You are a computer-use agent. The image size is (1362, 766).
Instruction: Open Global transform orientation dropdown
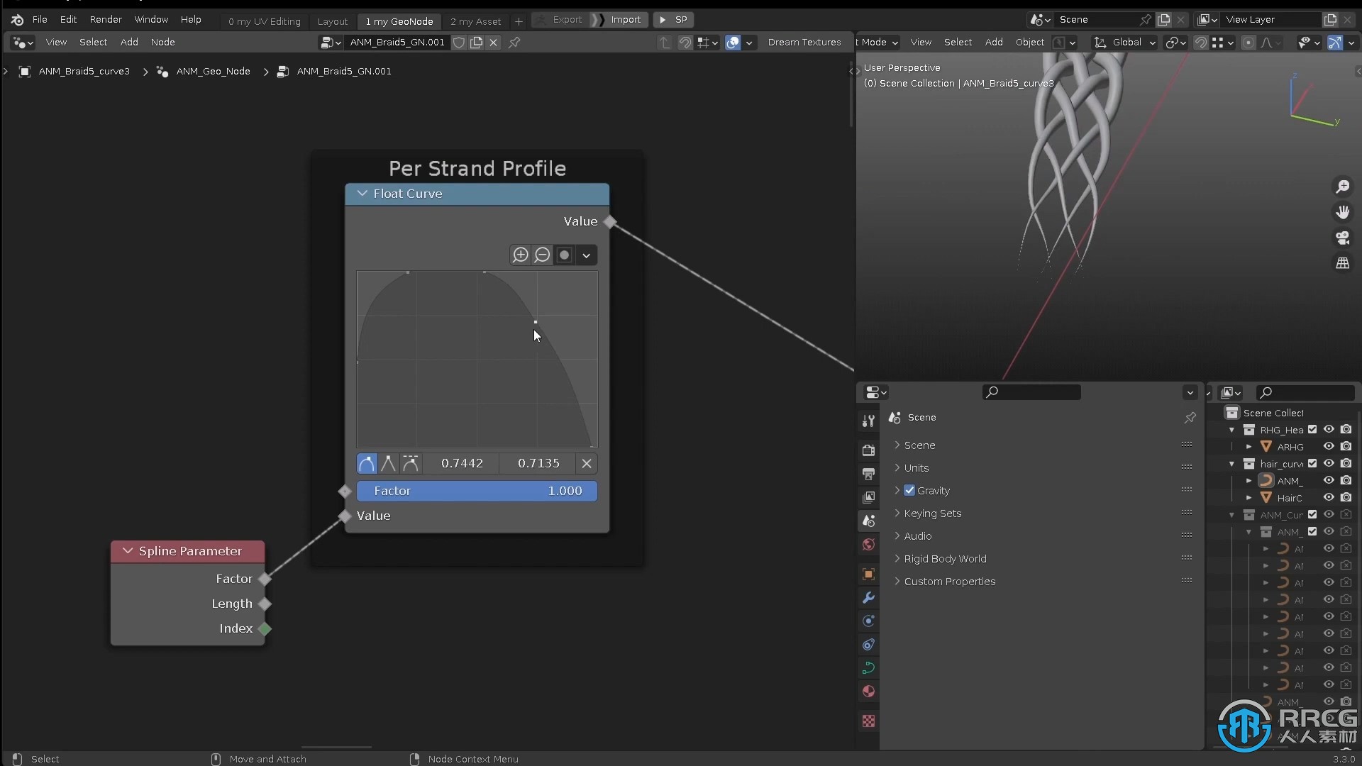tap(1125, 43)
